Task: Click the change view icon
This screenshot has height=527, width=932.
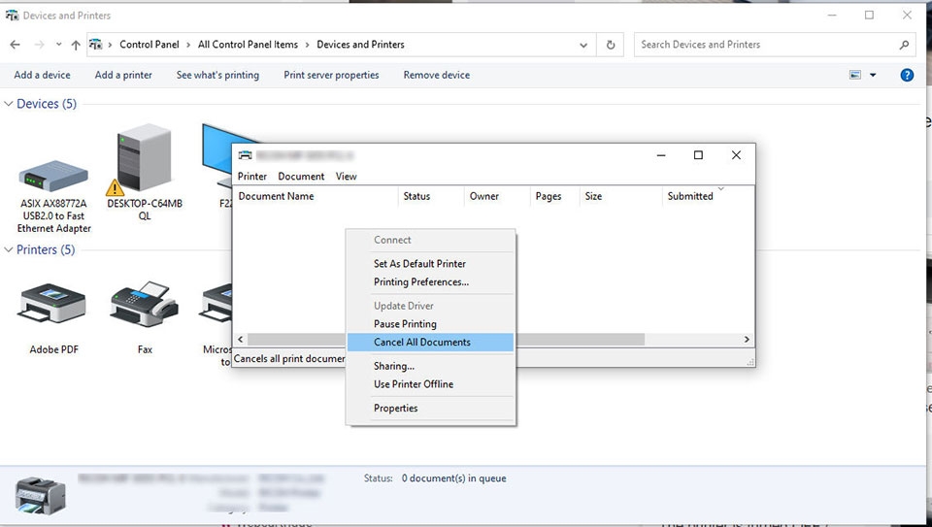Action: 854,75
